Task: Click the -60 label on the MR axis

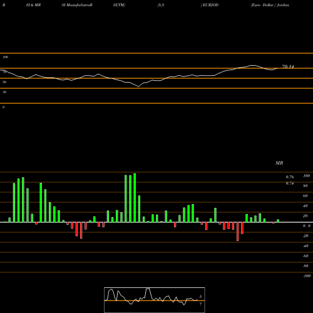Action: (305, 256)
